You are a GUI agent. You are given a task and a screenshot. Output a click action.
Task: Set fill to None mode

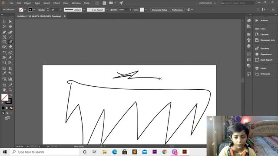[11, 108]
